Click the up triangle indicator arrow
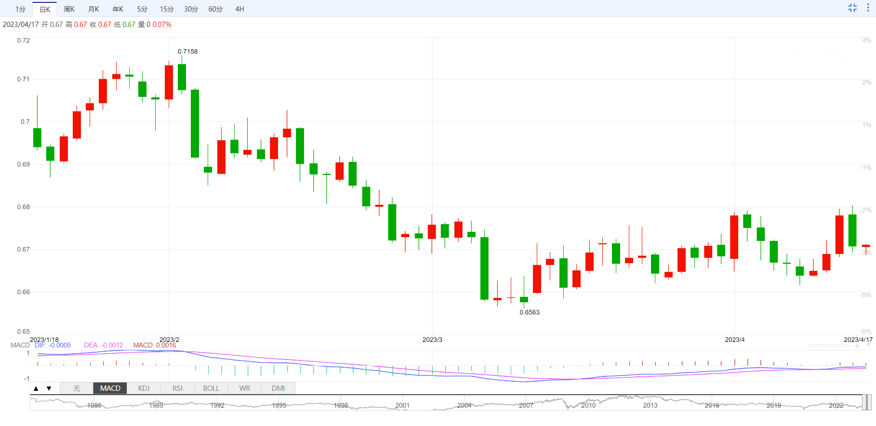The image size is (876, 426). [x=36, y=388]
